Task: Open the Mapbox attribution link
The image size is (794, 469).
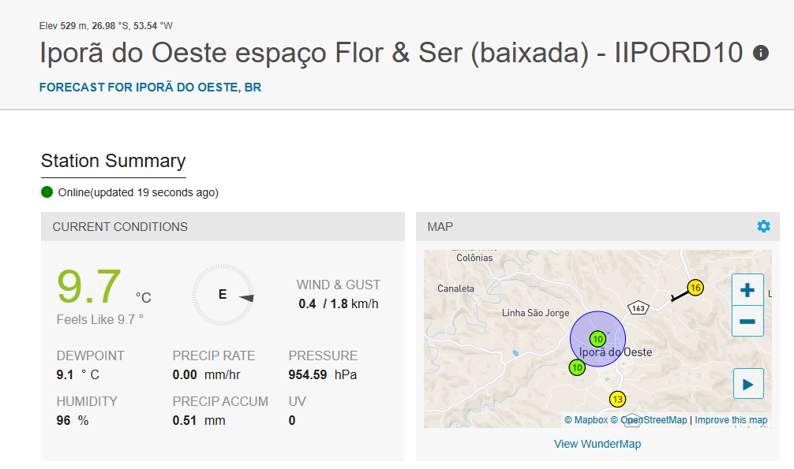Action: coord(586,420)
